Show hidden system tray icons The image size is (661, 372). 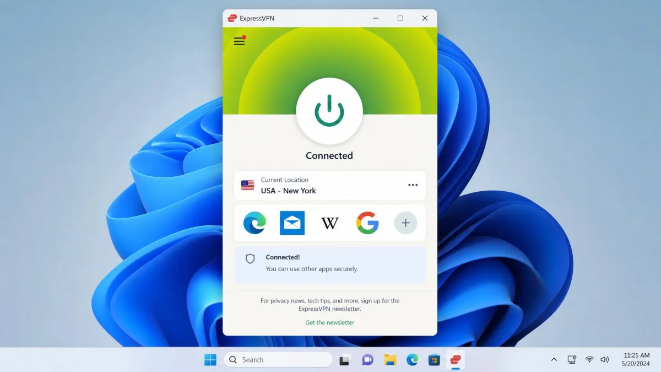click(x=554, y=360)
